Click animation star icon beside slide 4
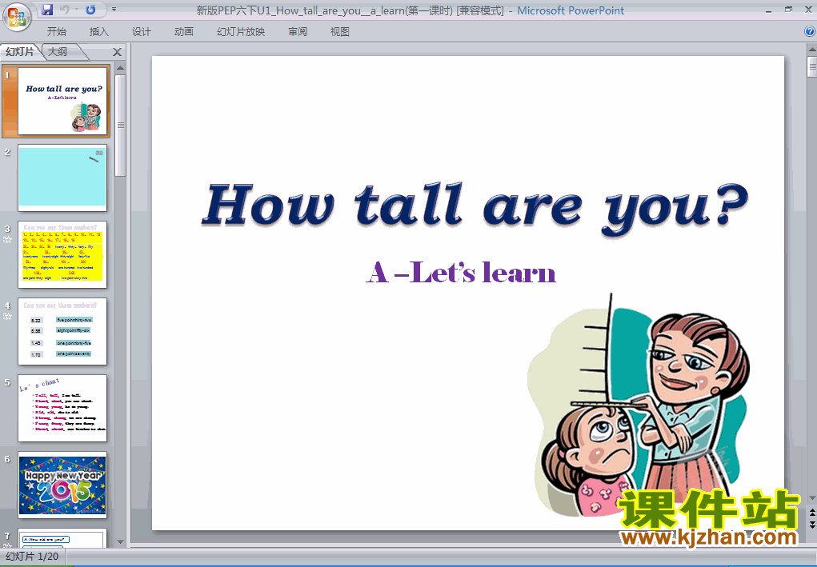This screenshot has height=567, width=817. pos(7,317)
